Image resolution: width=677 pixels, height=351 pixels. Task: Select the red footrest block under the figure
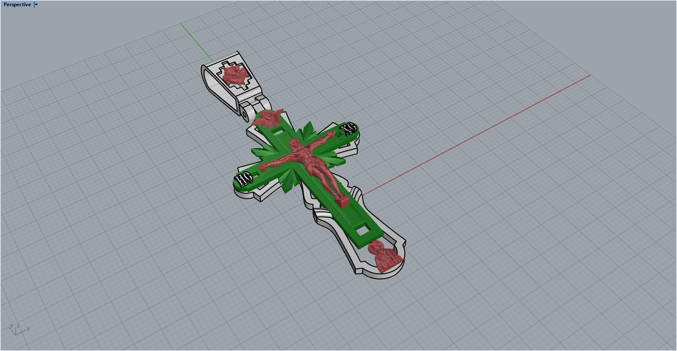pyautogui.click(x=342, y=202)
